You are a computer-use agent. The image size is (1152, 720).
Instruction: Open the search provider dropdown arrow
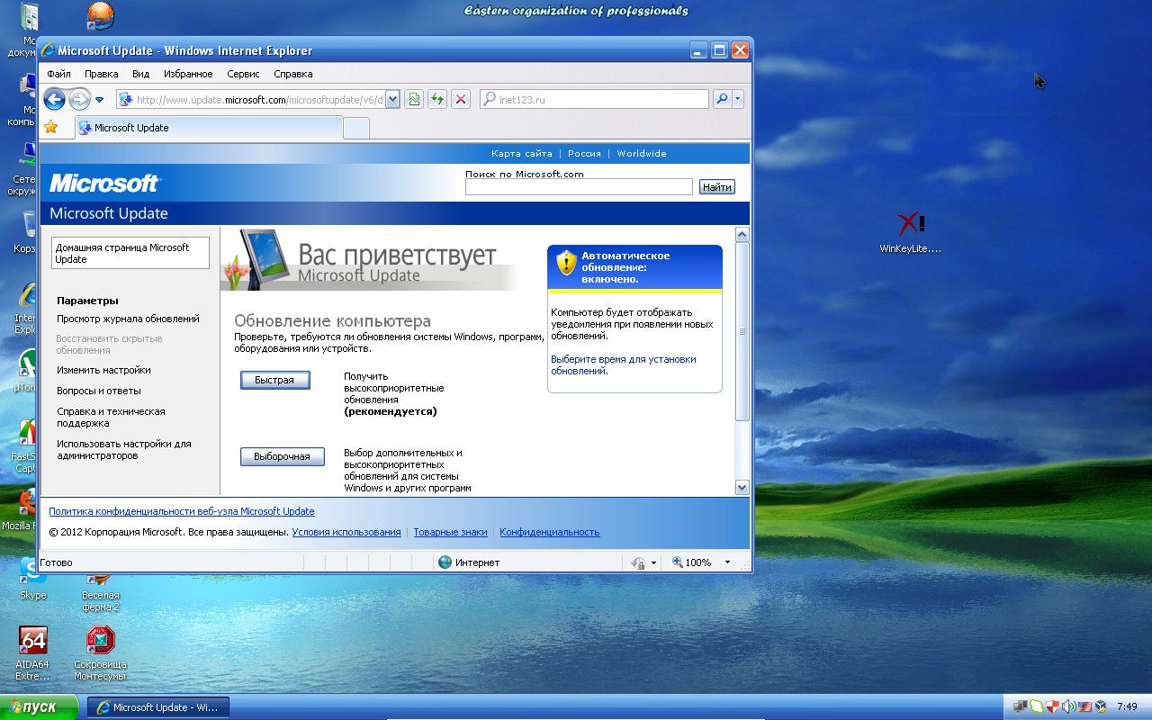point(738,99)
